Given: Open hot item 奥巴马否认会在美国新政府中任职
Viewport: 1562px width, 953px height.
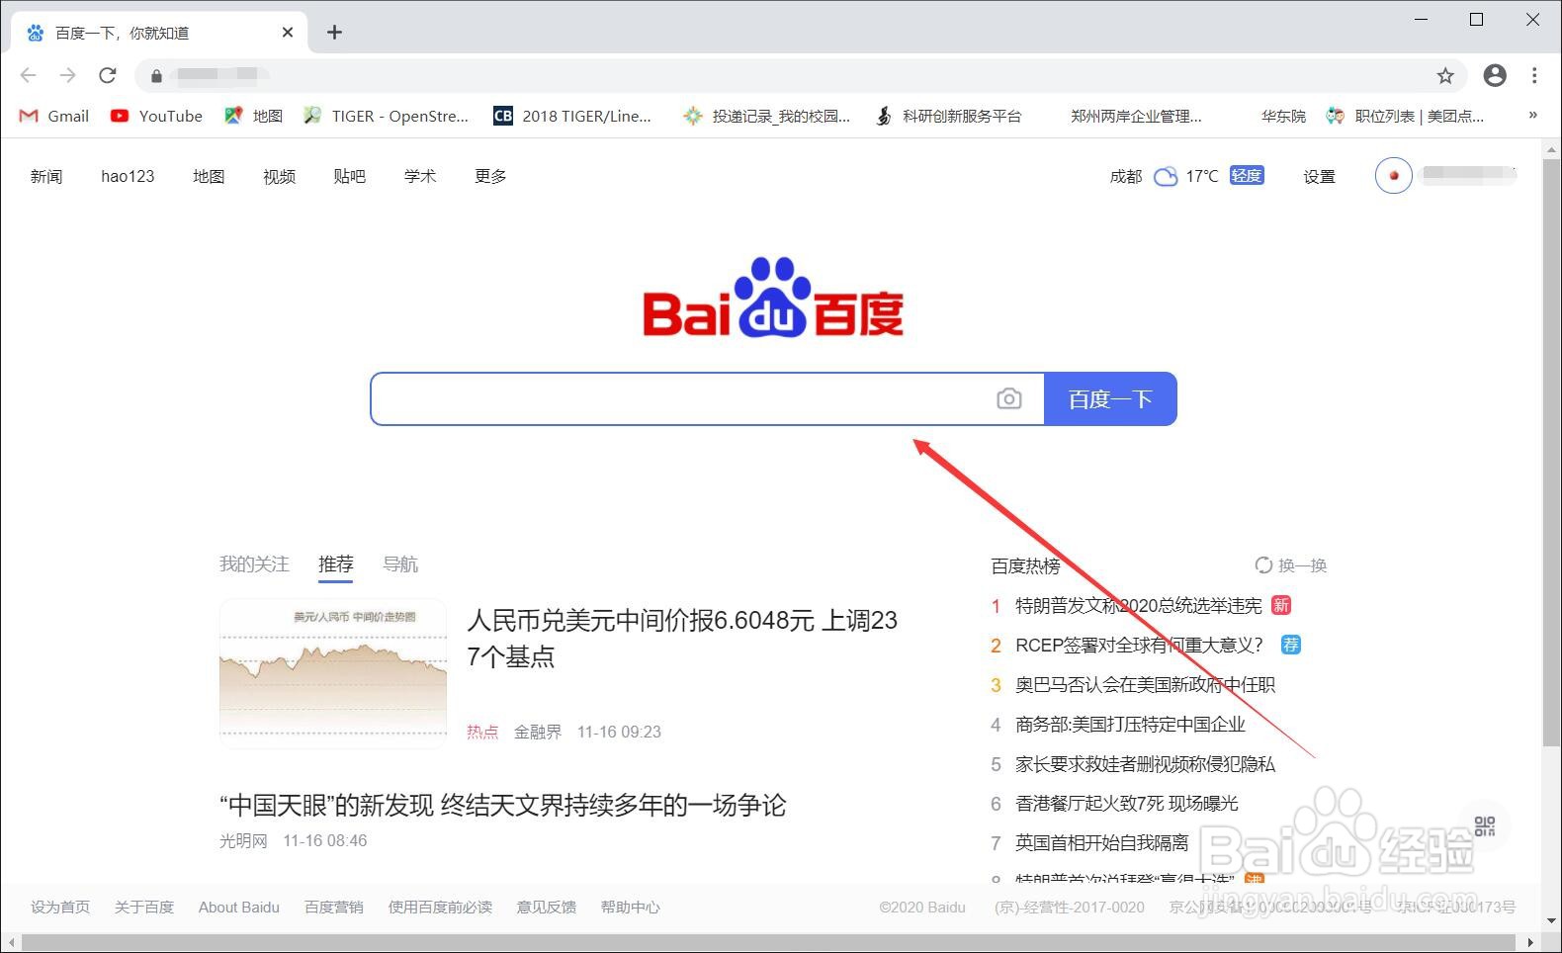Looking at the screenshot, I should tap(1145, 684).
